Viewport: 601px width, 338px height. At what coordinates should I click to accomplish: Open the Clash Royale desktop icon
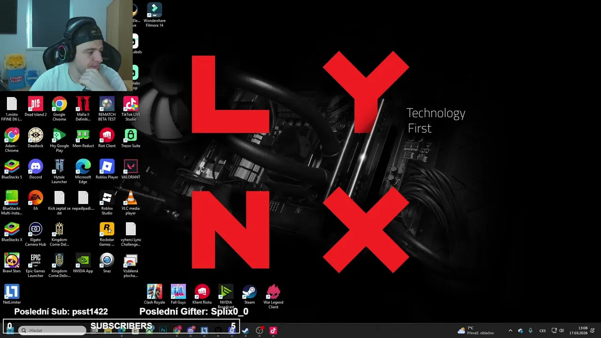coord(154,294)
